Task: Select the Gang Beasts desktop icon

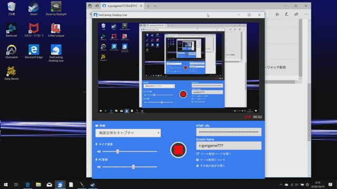Action: tap(12, 73)
